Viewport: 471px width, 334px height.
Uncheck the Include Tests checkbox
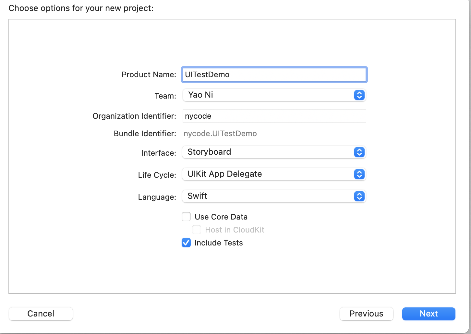[186, 243]
